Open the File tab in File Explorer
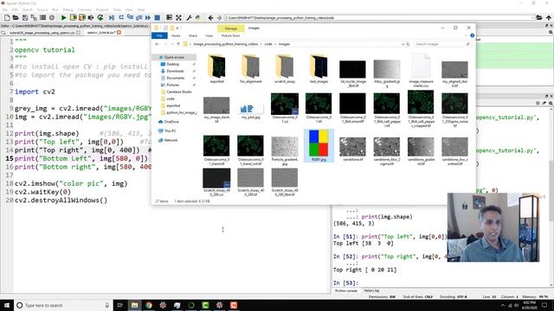The width and height of the screenshot is (554, 311). click(159, 35)
